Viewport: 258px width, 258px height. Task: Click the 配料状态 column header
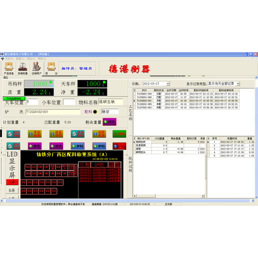pos(159,90)
